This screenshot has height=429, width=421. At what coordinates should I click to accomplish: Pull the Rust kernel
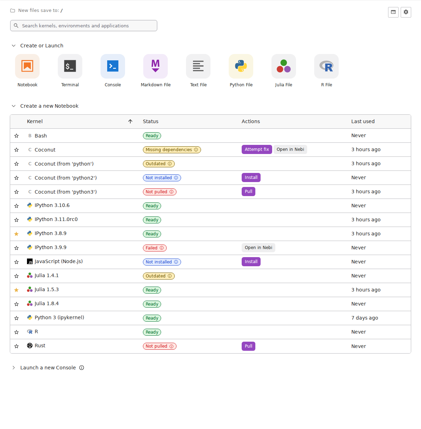[x=248, y=346]
